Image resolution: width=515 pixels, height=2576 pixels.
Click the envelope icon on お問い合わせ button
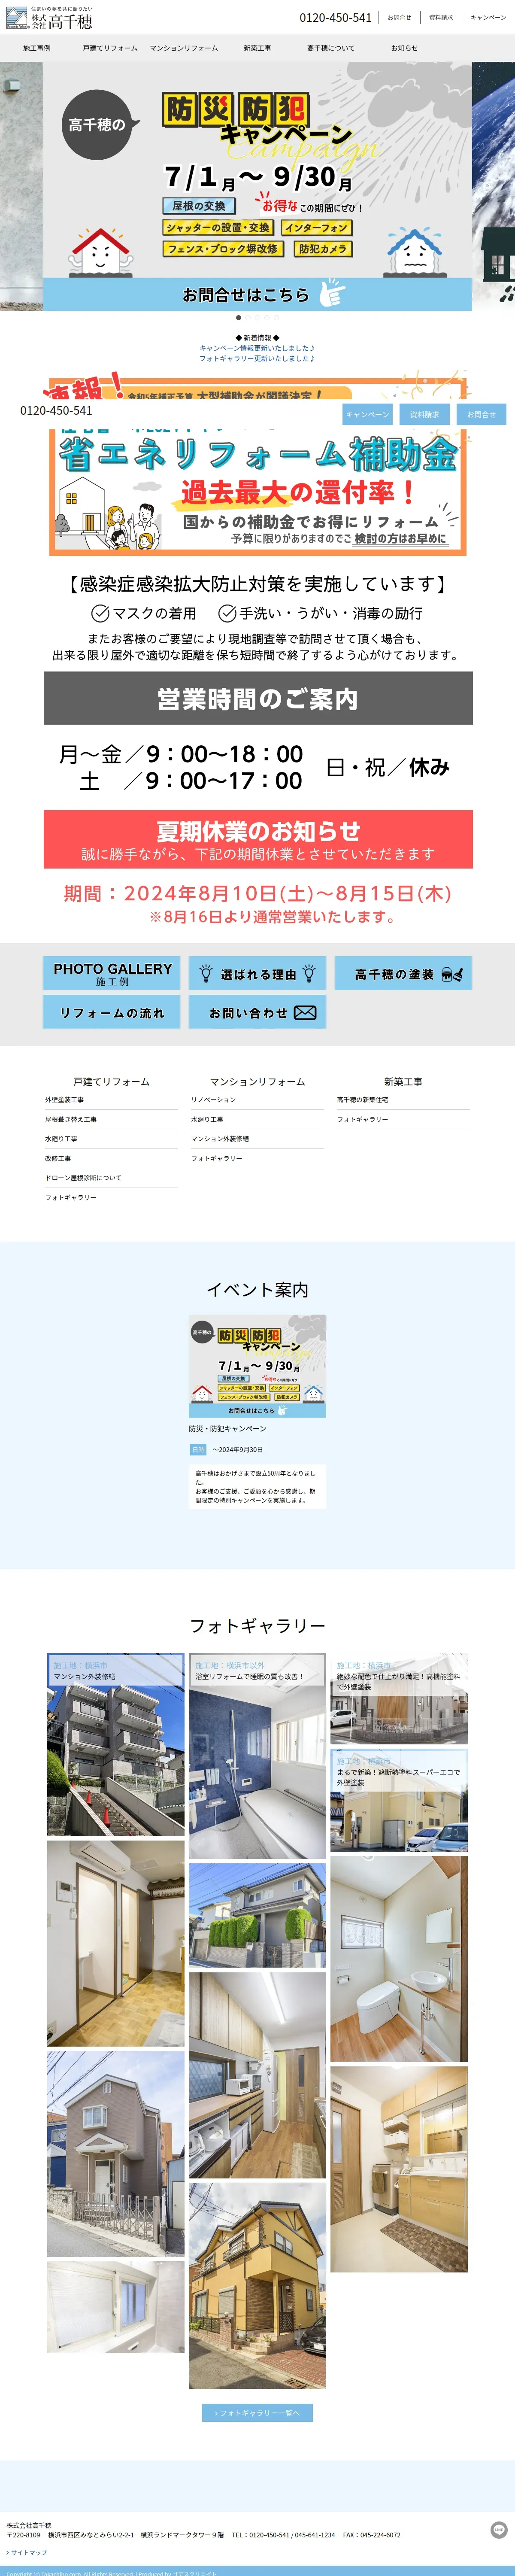[305, 1013]
